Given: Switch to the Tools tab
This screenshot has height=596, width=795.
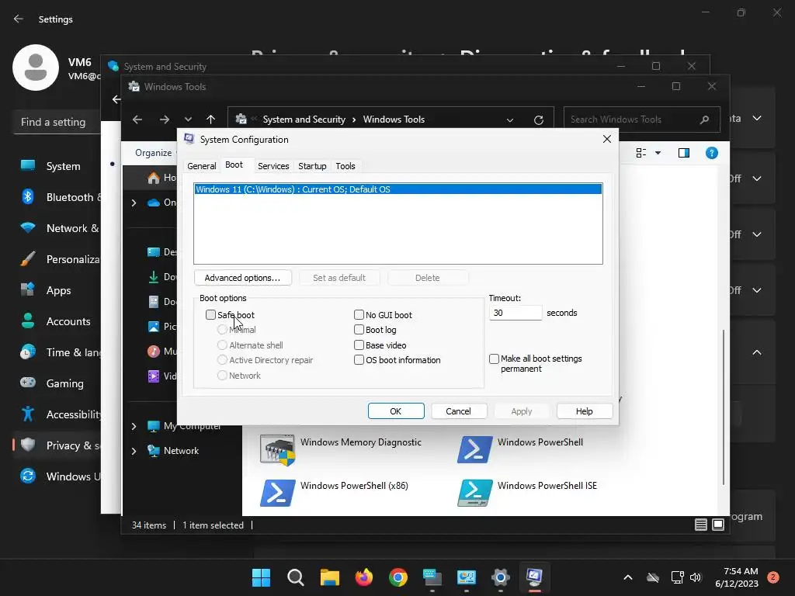Looking at the screenshot, I should [x=345, y=166].
